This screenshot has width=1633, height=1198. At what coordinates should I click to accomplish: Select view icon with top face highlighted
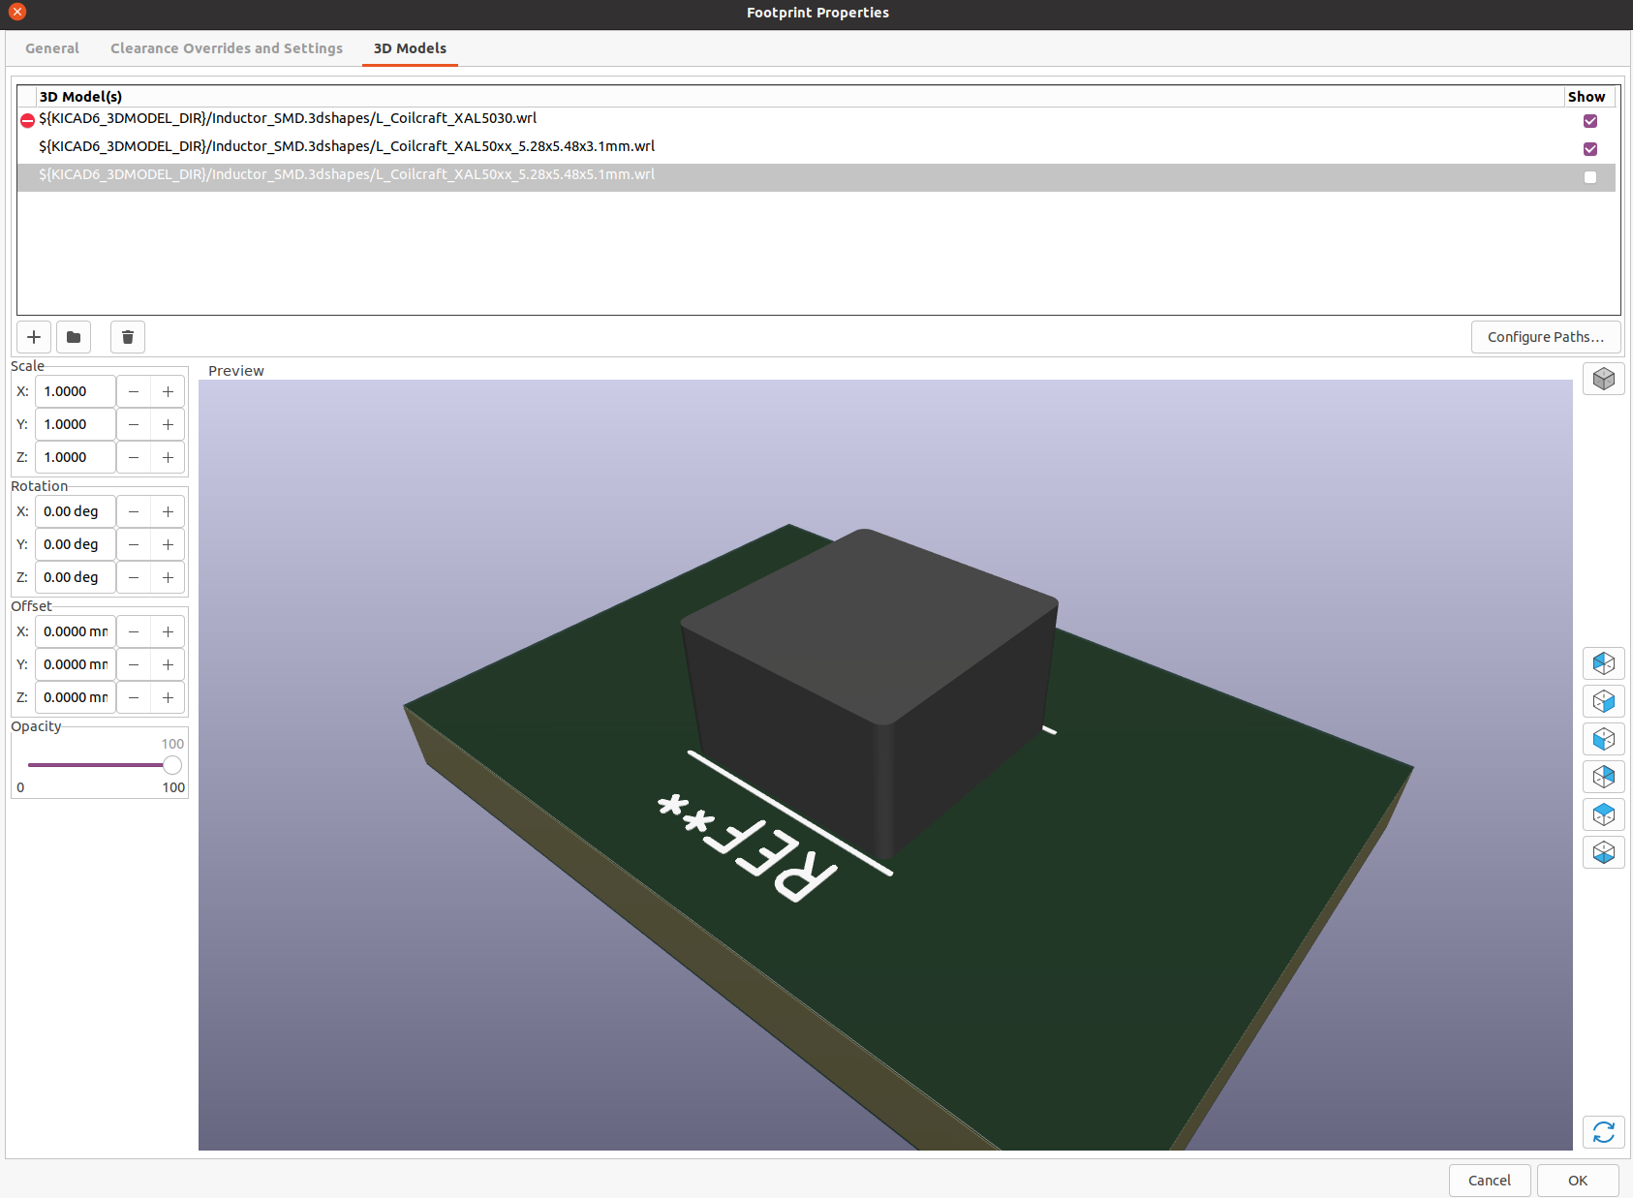pos(1603,814)
